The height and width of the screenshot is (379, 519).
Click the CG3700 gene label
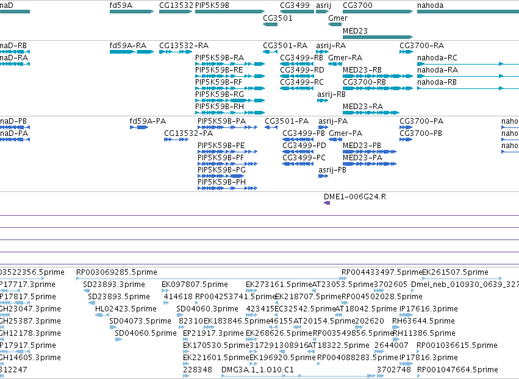(x=357, y=5)
